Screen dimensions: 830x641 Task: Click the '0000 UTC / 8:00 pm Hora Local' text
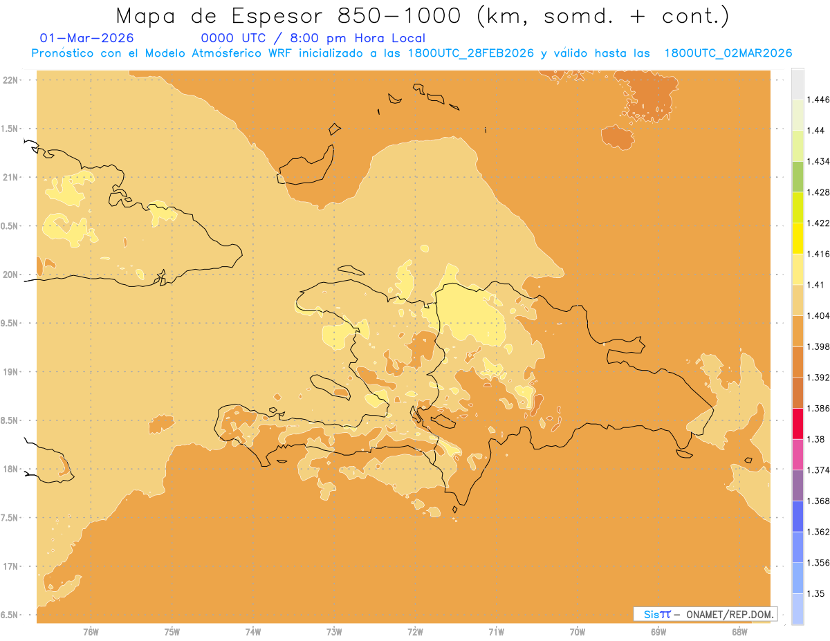pos(313,39)
